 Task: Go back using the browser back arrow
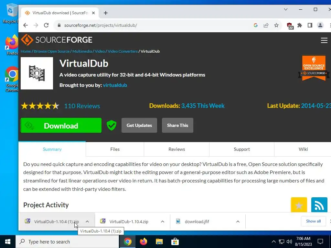click(26, 25)
